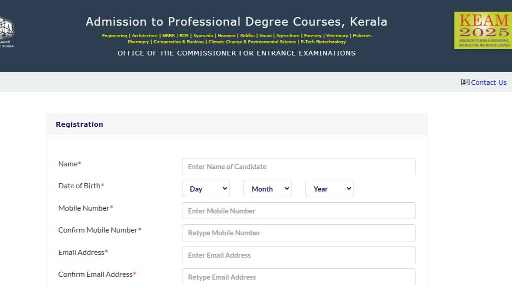Screen dimensions: 512x288
Task: Select the Retype Mobile Number field
Action: [x=298, y=233]
